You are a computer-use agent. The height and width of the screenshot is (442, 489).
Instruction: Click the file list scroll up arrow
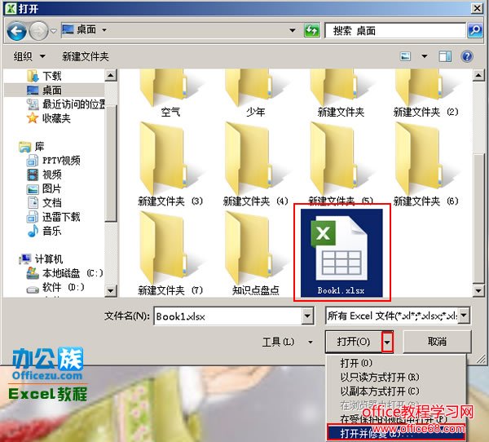478,75
